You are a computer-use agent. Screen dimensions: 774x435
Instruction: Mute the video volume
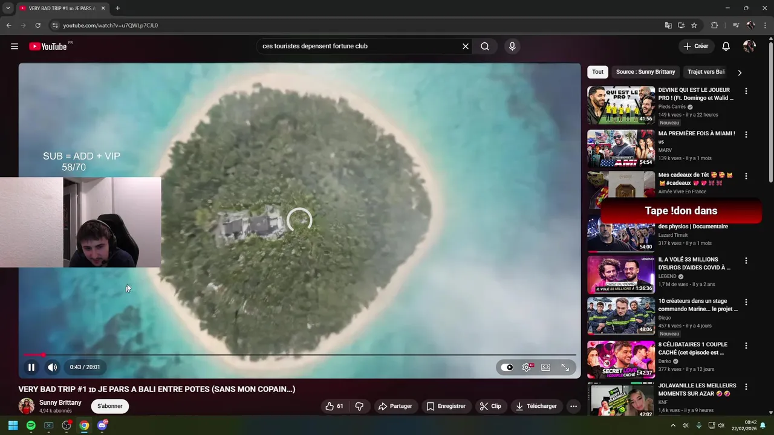pyautogui.click(x=53, y=367)
